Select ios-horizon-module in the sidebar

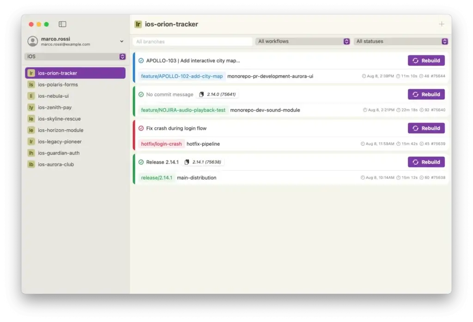(75, 130)
